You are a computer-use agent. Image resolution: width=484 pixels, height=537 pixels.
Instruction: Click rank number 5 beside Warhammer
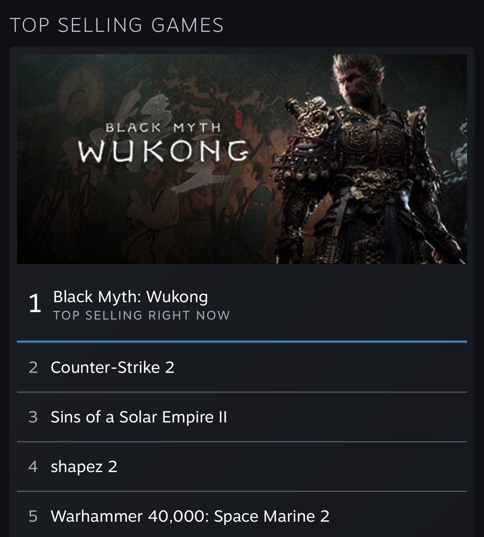point(33,516)
